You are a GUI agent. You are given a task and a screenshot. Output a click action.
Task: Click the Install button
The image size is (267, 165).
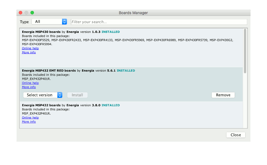pyautogui.click(x=77, y=95)
